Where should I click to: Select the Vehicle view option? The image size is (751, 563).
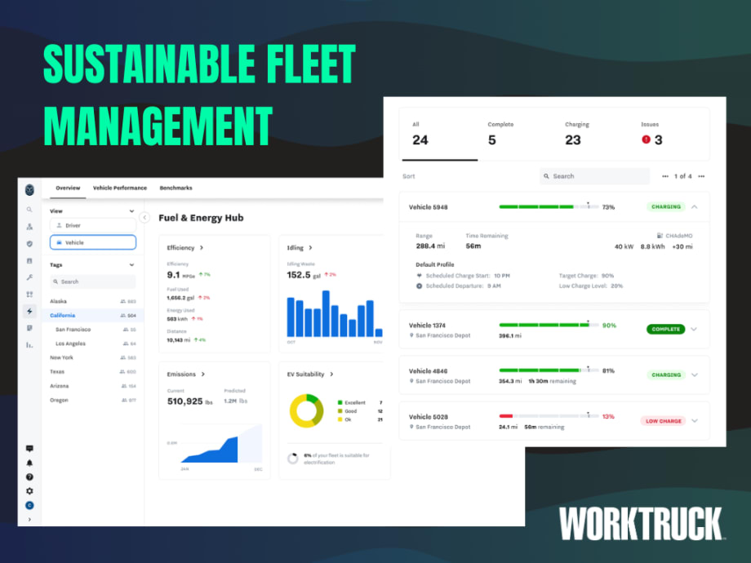tap(93, 242)
